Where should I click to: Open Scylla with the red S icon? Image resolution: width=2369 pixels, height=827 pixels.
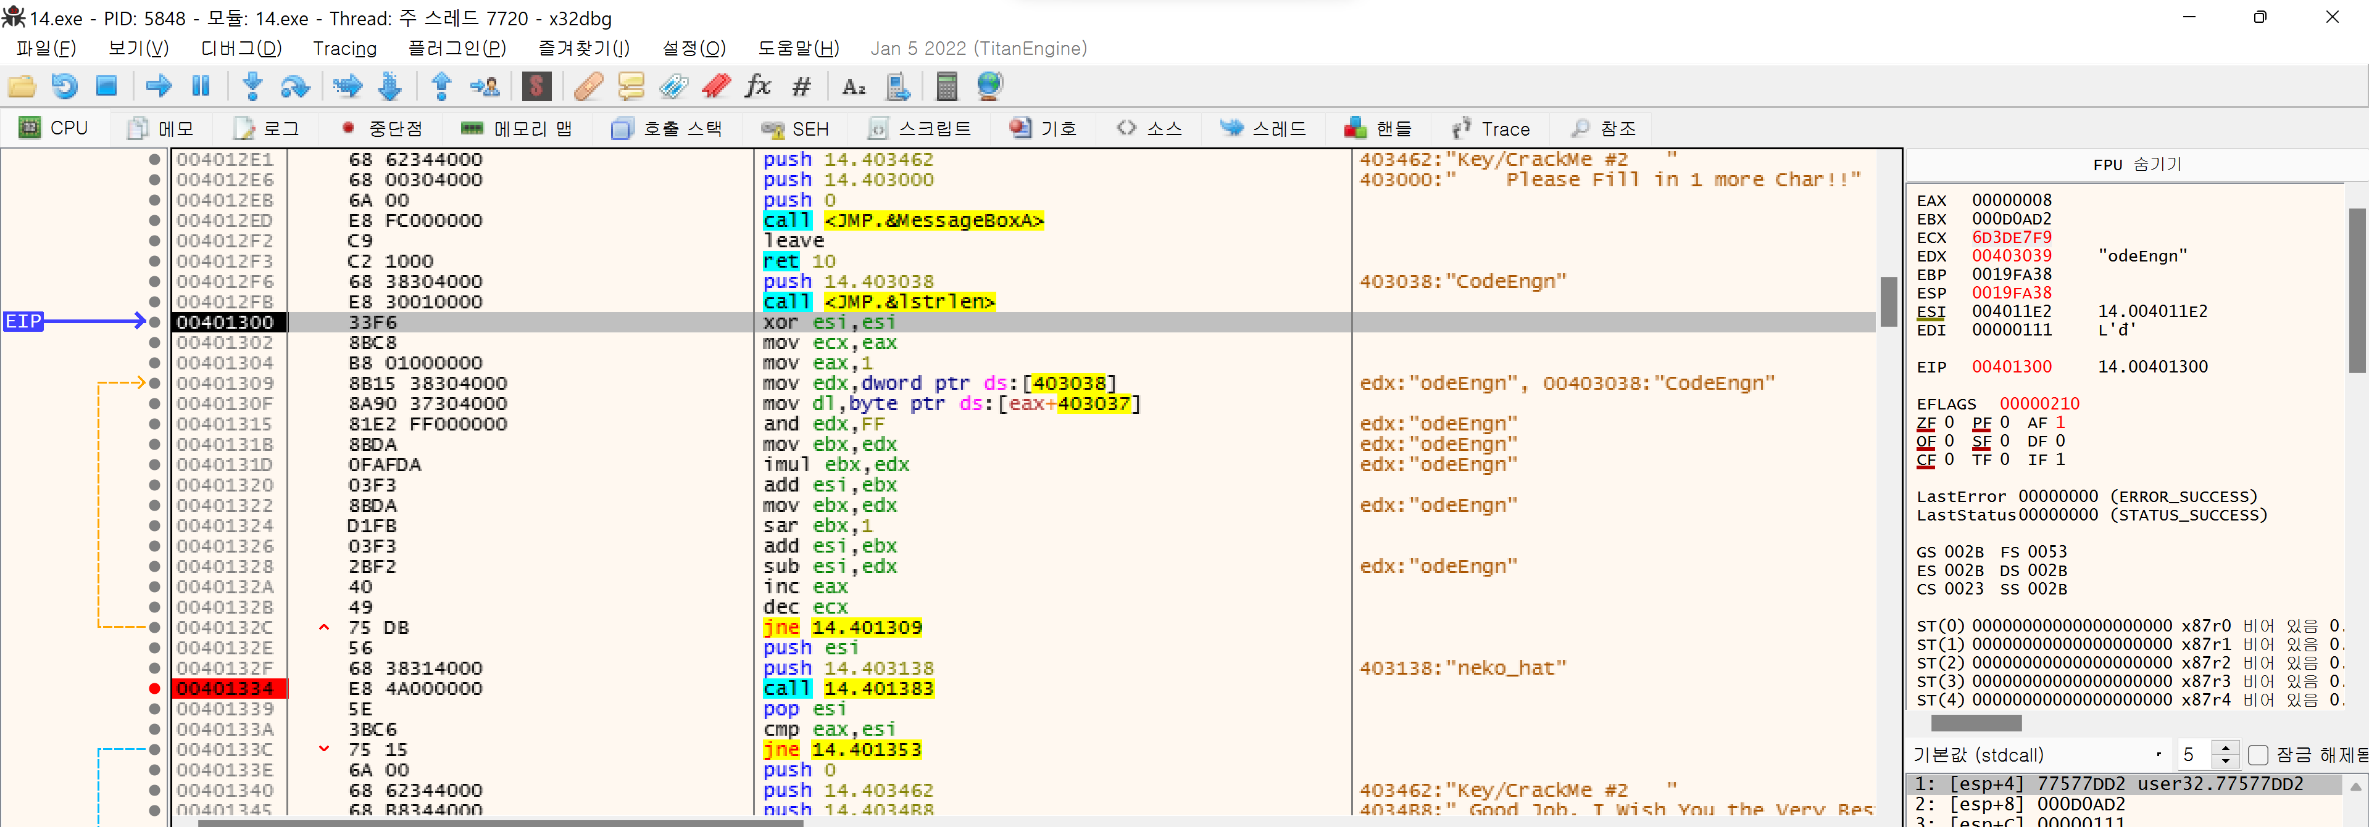[536, 86]
